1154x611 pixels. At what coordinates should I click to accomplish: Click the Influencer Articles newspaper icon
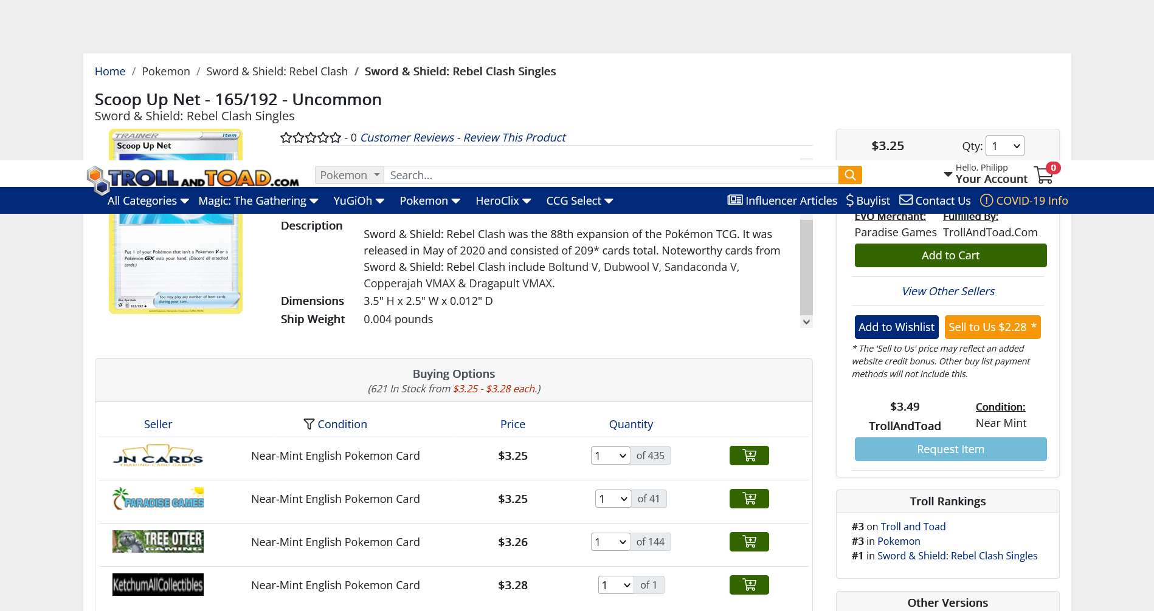tap(735, 200)
